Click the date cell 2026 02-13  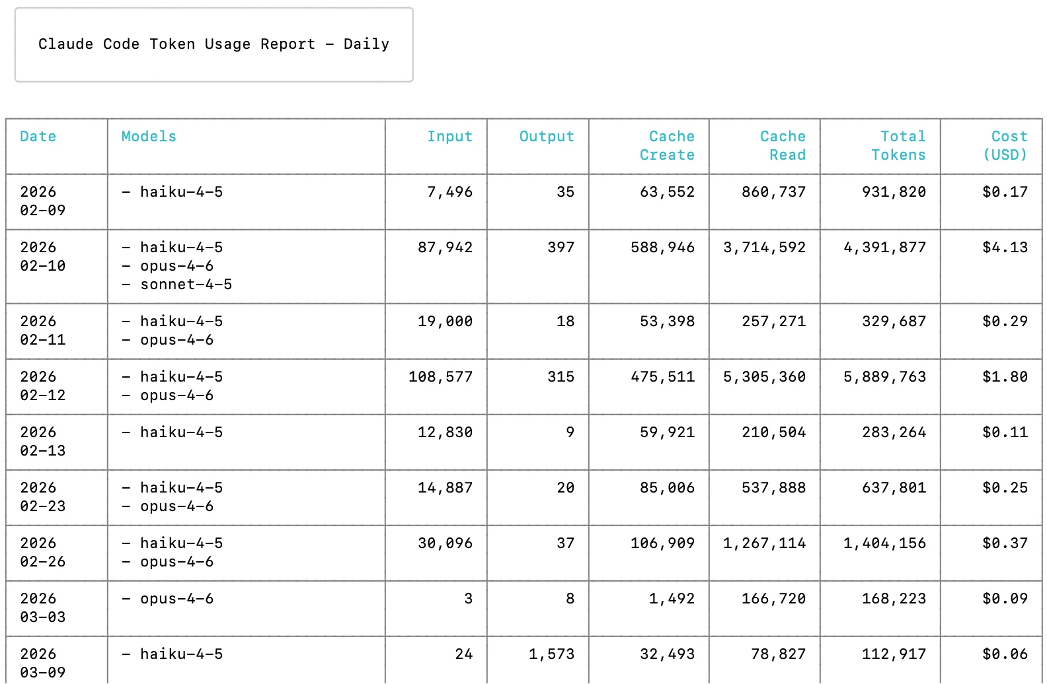point(43,442)
